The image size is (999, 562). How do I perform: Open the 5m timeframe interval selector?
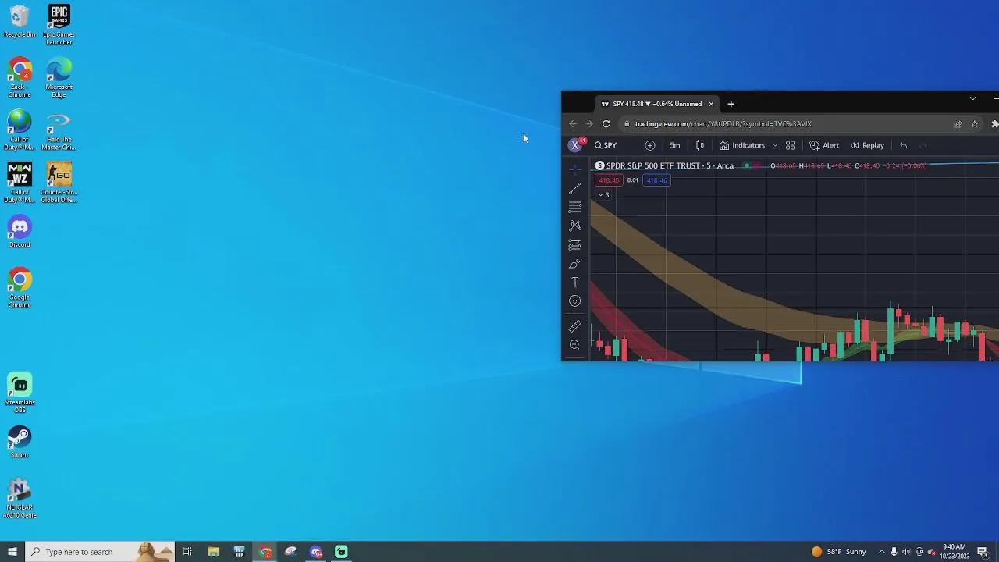click(x=675, y=145)
